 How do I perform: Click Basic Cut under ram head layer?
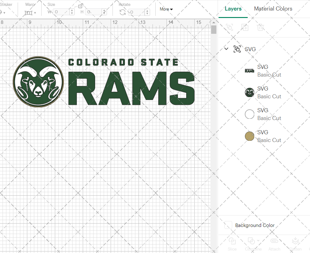click(269, 96)
